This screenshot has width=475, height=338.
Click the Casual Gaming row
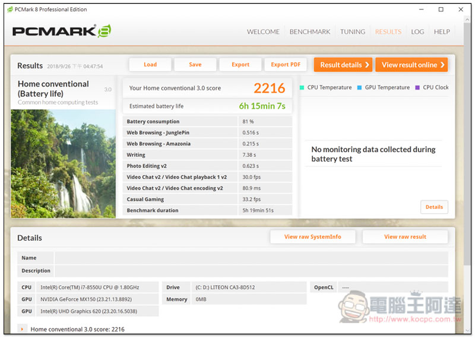(207, 199)
